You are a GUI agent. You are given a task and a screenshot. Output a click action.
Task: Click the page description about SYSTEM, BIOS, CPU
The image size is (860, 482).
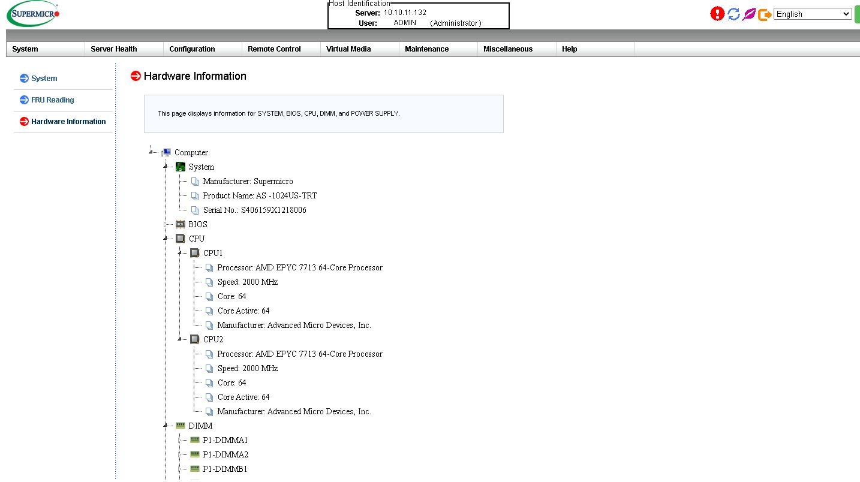coord(278,113)
